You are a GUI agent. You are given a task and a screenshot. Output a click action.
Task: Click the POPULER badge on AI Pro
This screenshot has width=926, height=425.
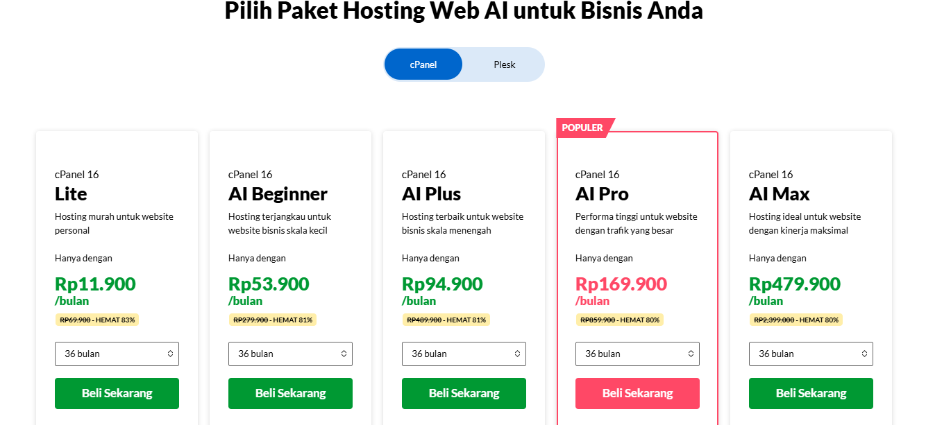pyautogui.click(x=583, y=128)
